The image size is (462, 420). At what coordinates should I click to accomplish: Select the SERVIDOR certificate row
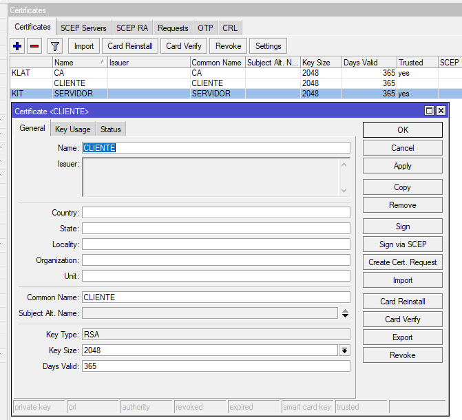tap(235, 94)
